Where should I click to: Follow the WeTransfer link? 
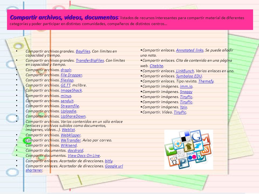(x=71, y=140)
